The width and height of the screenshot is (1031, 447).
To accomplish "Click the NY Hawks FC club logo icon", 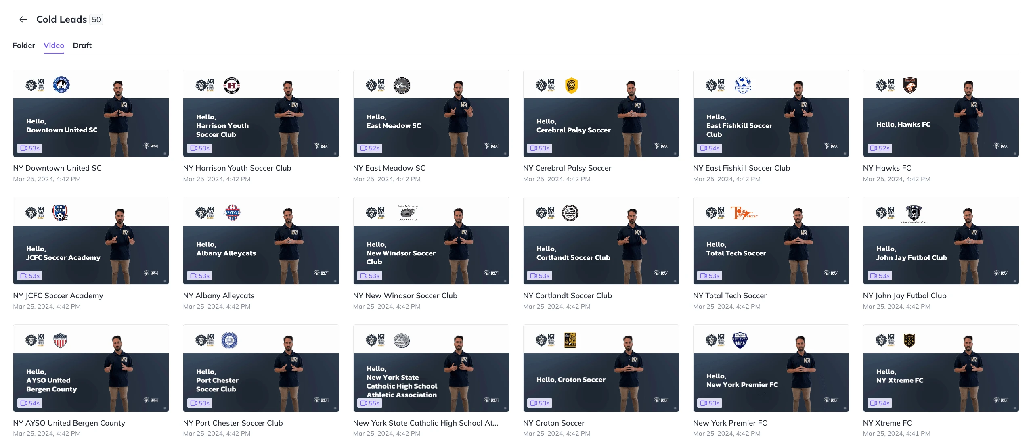I will pyautogui.click(x=915, y=84).
